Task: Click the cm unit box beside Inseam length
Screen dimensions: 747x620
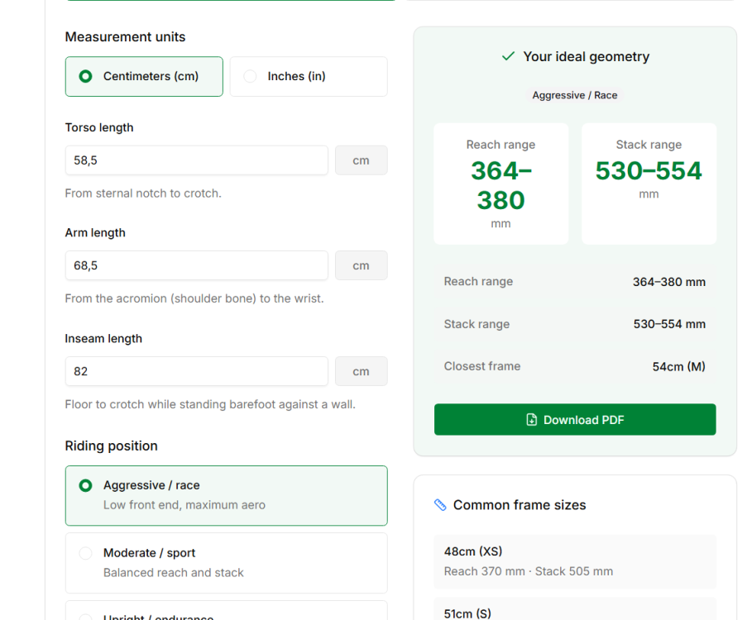Action: (x=362, y=371)
